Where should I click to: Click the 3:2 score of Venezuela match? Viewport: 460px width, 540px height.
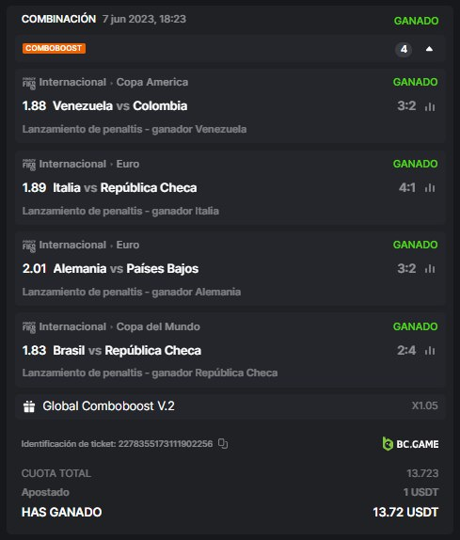(406, 106)
